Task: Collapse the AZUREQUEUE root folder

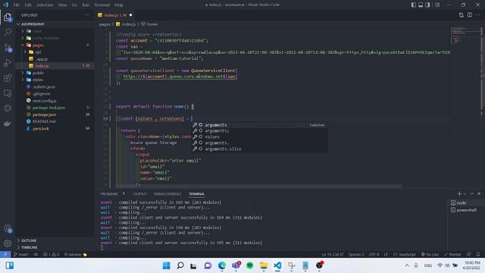Action: 33,24
